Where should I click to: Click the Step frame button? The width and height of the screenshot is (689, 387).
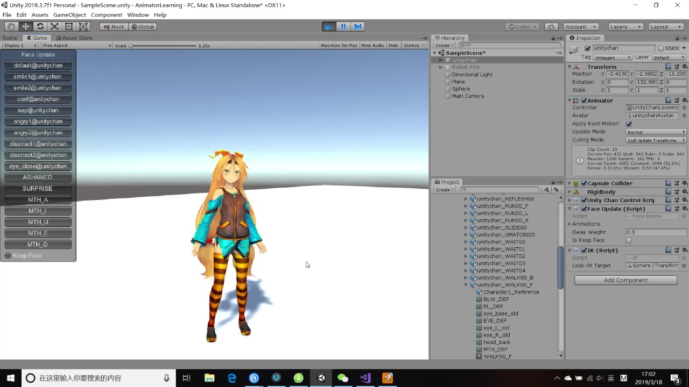tap(357, 26)
